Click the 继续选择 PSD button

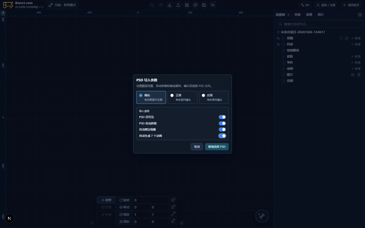click(x=217, y=147)
